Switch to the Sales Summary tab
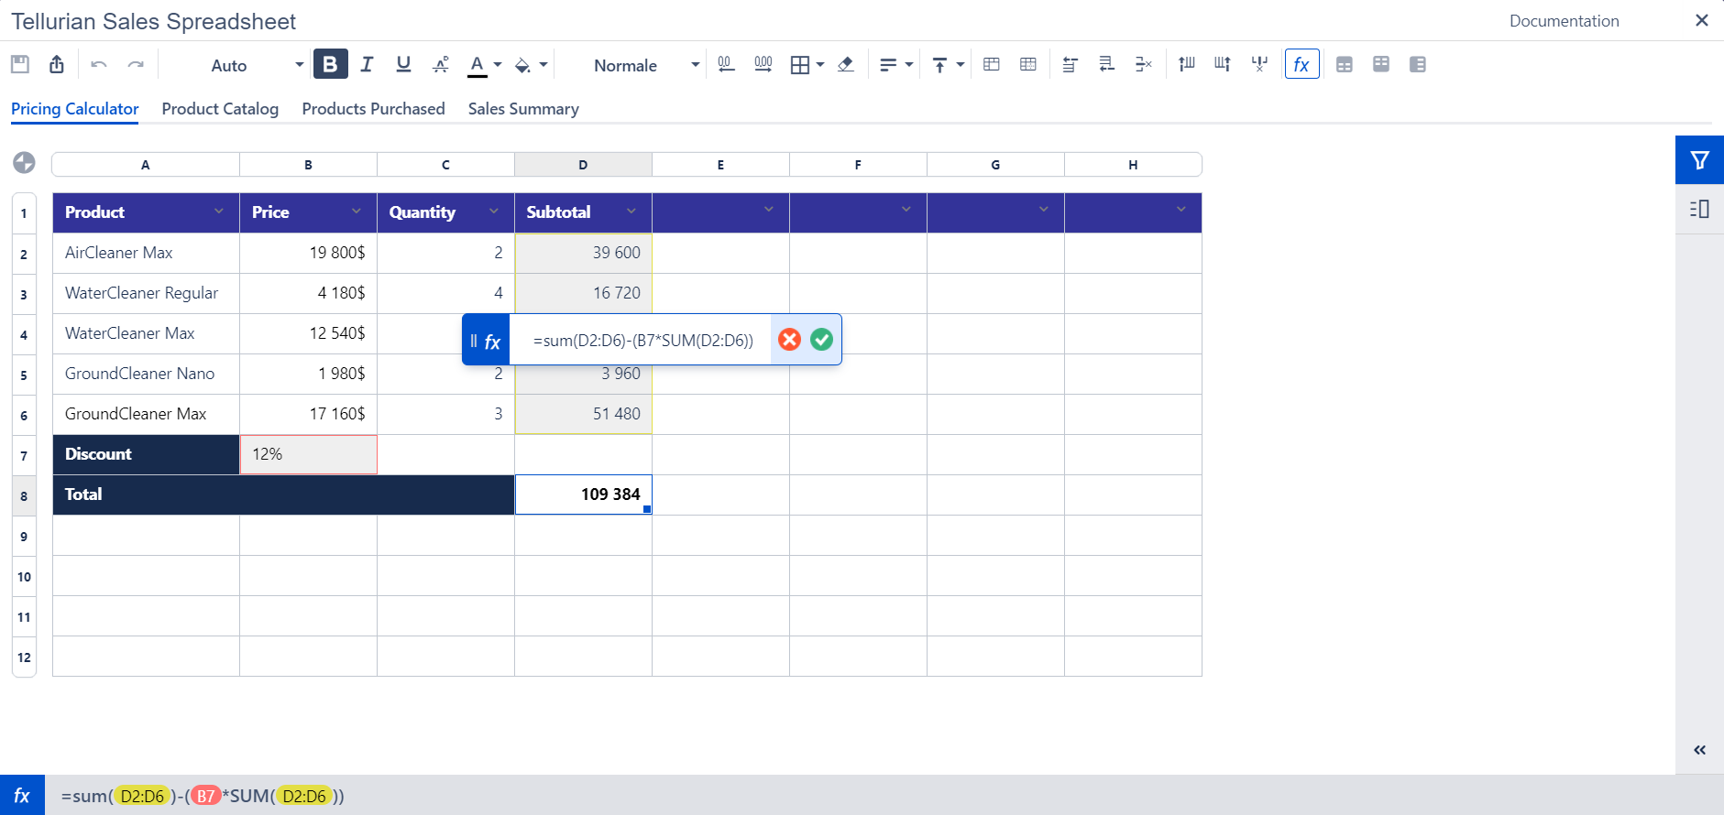Screen dimensions: 1724x815 point(523,109)
